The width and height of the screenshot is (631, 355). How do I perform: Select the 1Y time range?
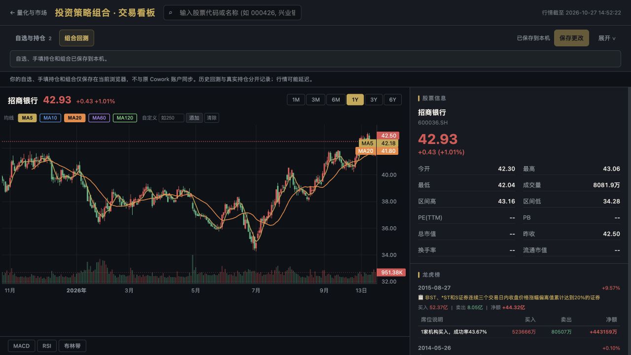coord(355,100)
